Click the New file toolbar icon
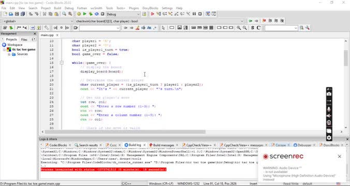This screenshot has height=186, width=350. tap(5, 14)
